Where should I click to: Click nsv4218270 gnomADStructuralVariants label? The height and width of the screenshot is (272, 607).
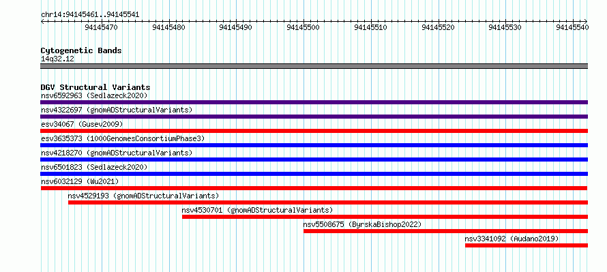click(x=117, y=153)
